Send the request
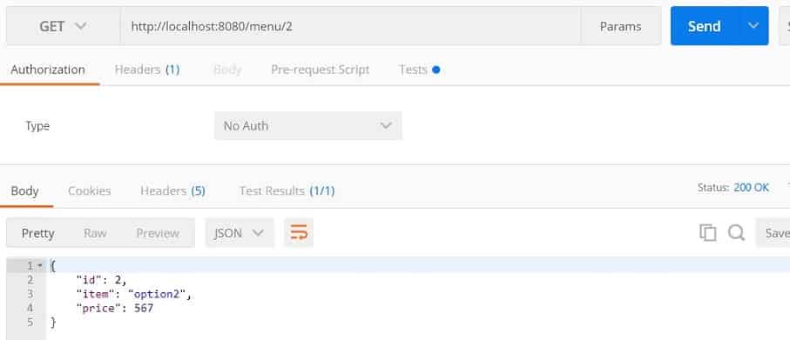 [705, 25]
